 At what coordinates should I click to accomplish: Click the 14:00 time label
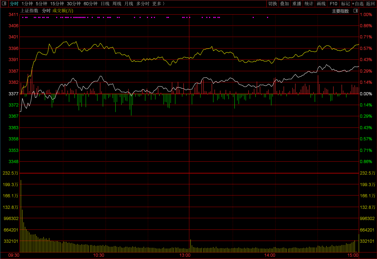(x=270, y=255)
